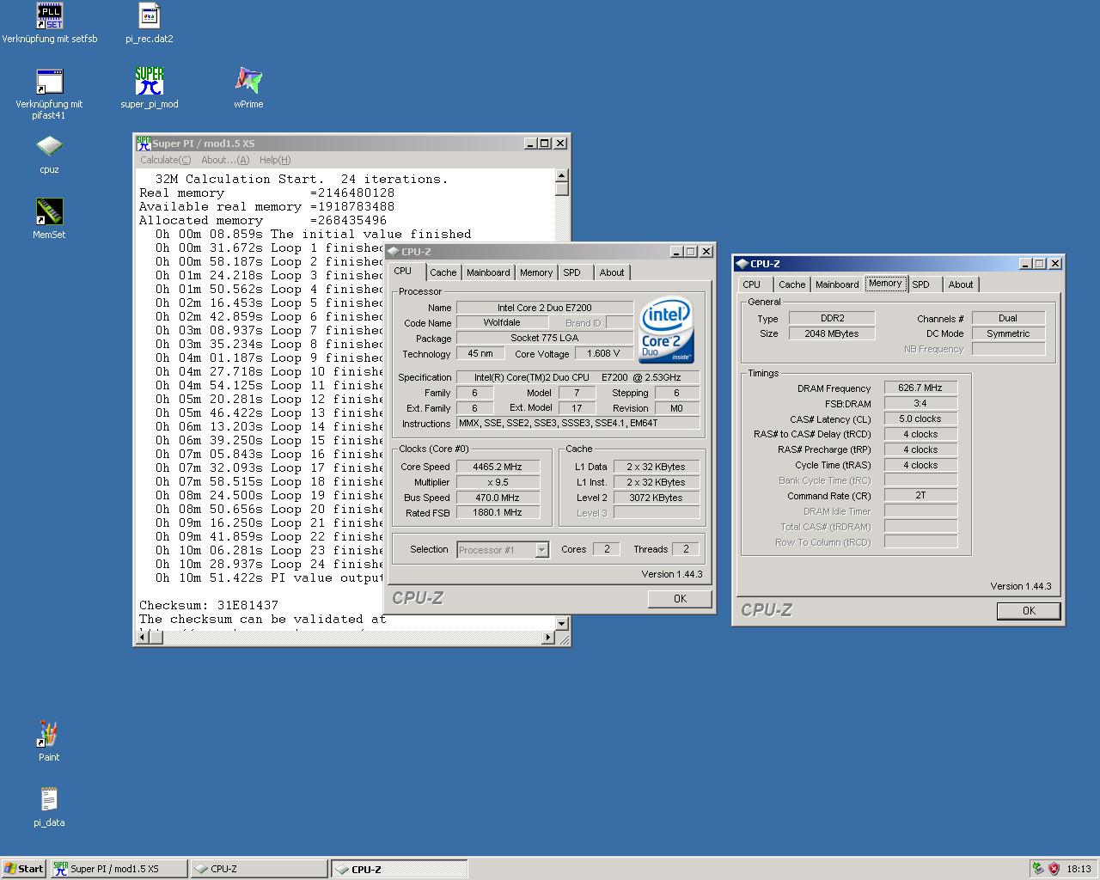
Task: Click the CPU-Z CPU window title icon
Action: (x=394, y=252)
